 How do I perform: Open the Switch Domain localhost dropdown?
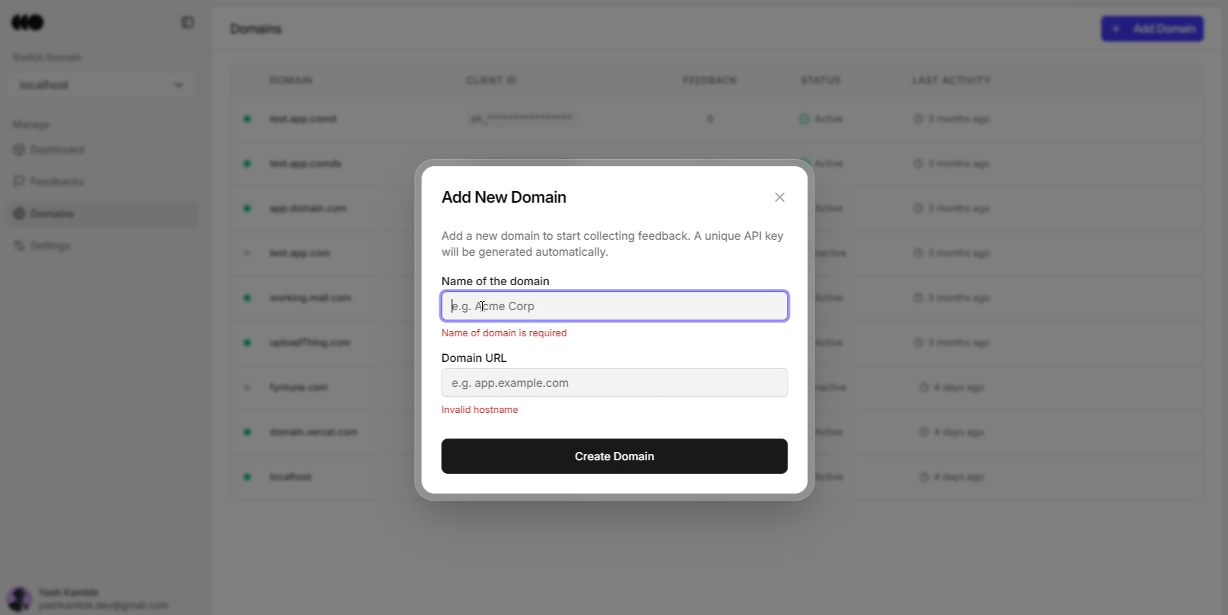coord(102,85)
